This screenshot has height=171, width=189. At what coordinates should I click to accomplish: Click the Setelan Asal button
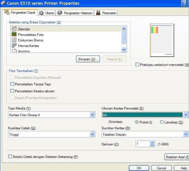(177, 157)
